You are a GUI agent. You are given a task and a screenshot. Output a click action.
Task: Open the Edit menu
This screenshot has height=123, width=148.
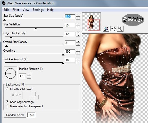point(6,10)
